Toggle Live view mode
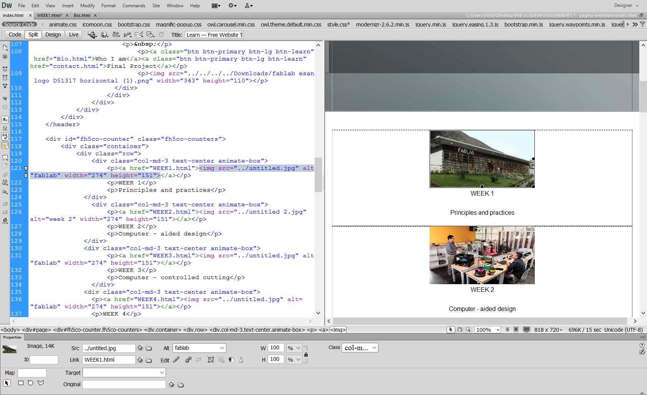The image size is (647, 395). tap(74, 35)
